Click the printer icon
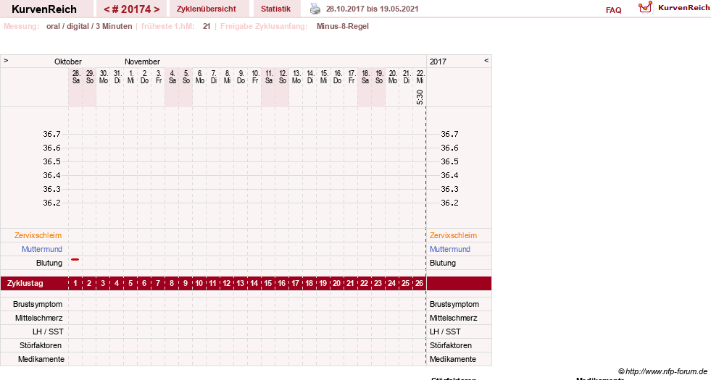 315,9
